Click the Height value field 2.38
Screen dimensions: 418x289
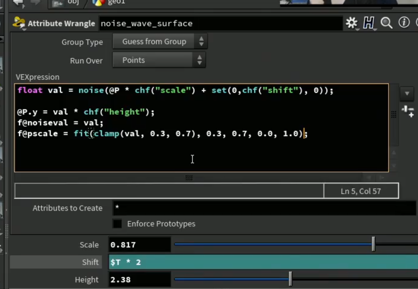click(140, 280)
